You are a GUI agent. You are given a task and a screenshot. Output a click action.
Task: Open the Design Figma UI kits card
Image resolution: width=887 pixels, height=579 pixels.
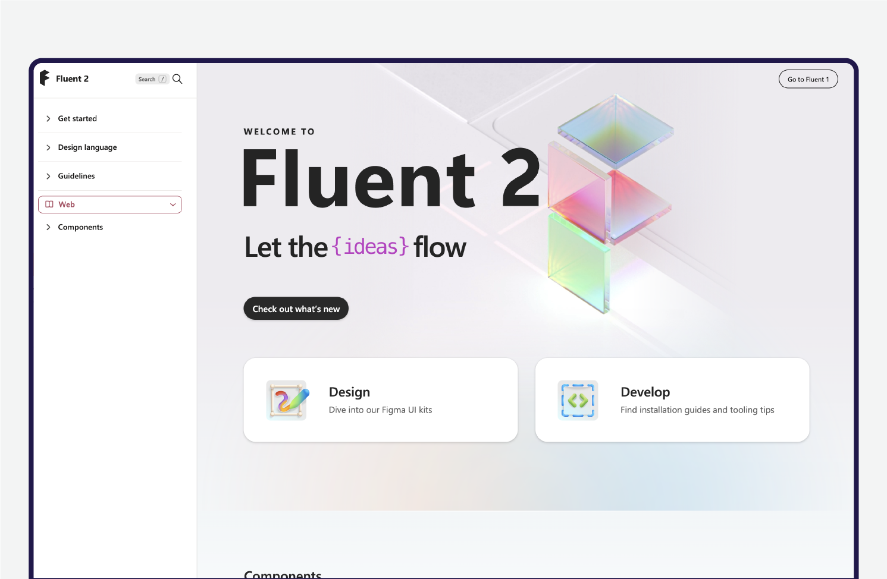tap(381, 399)
